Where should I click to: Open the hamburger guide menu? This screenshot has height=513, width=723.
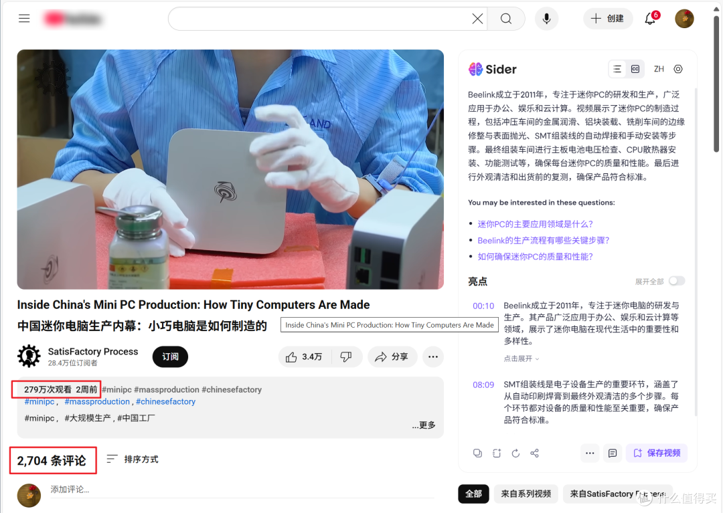tap(24, 19)
